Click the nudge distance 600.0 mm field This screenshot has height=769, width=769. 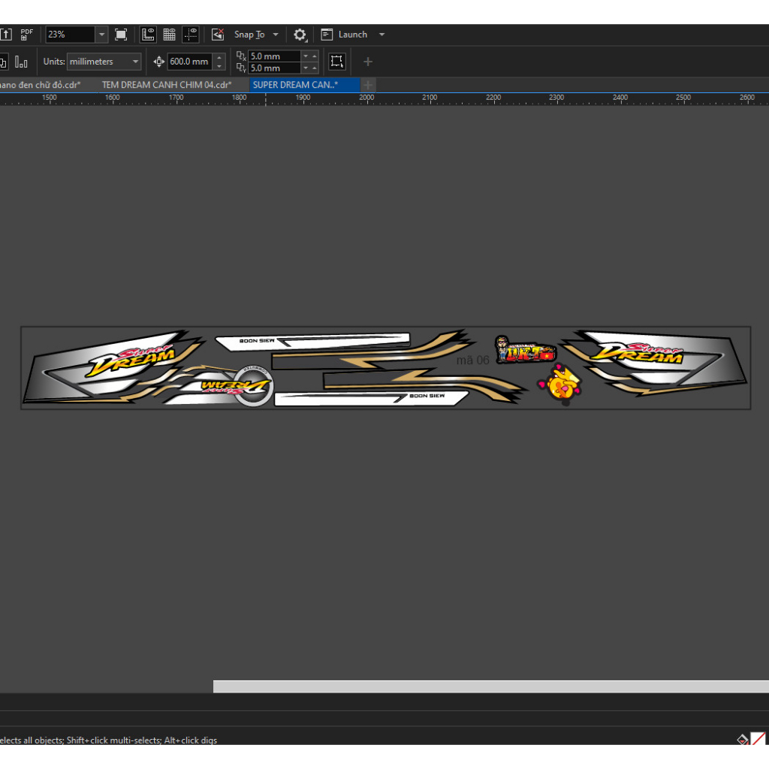pyautogui.click(x=189, y=62)
